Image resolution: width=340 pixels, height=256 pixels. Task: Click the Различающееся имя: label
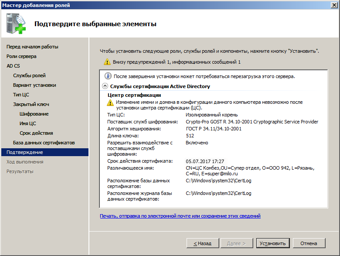pyautogui.click(x=130, y=168)
